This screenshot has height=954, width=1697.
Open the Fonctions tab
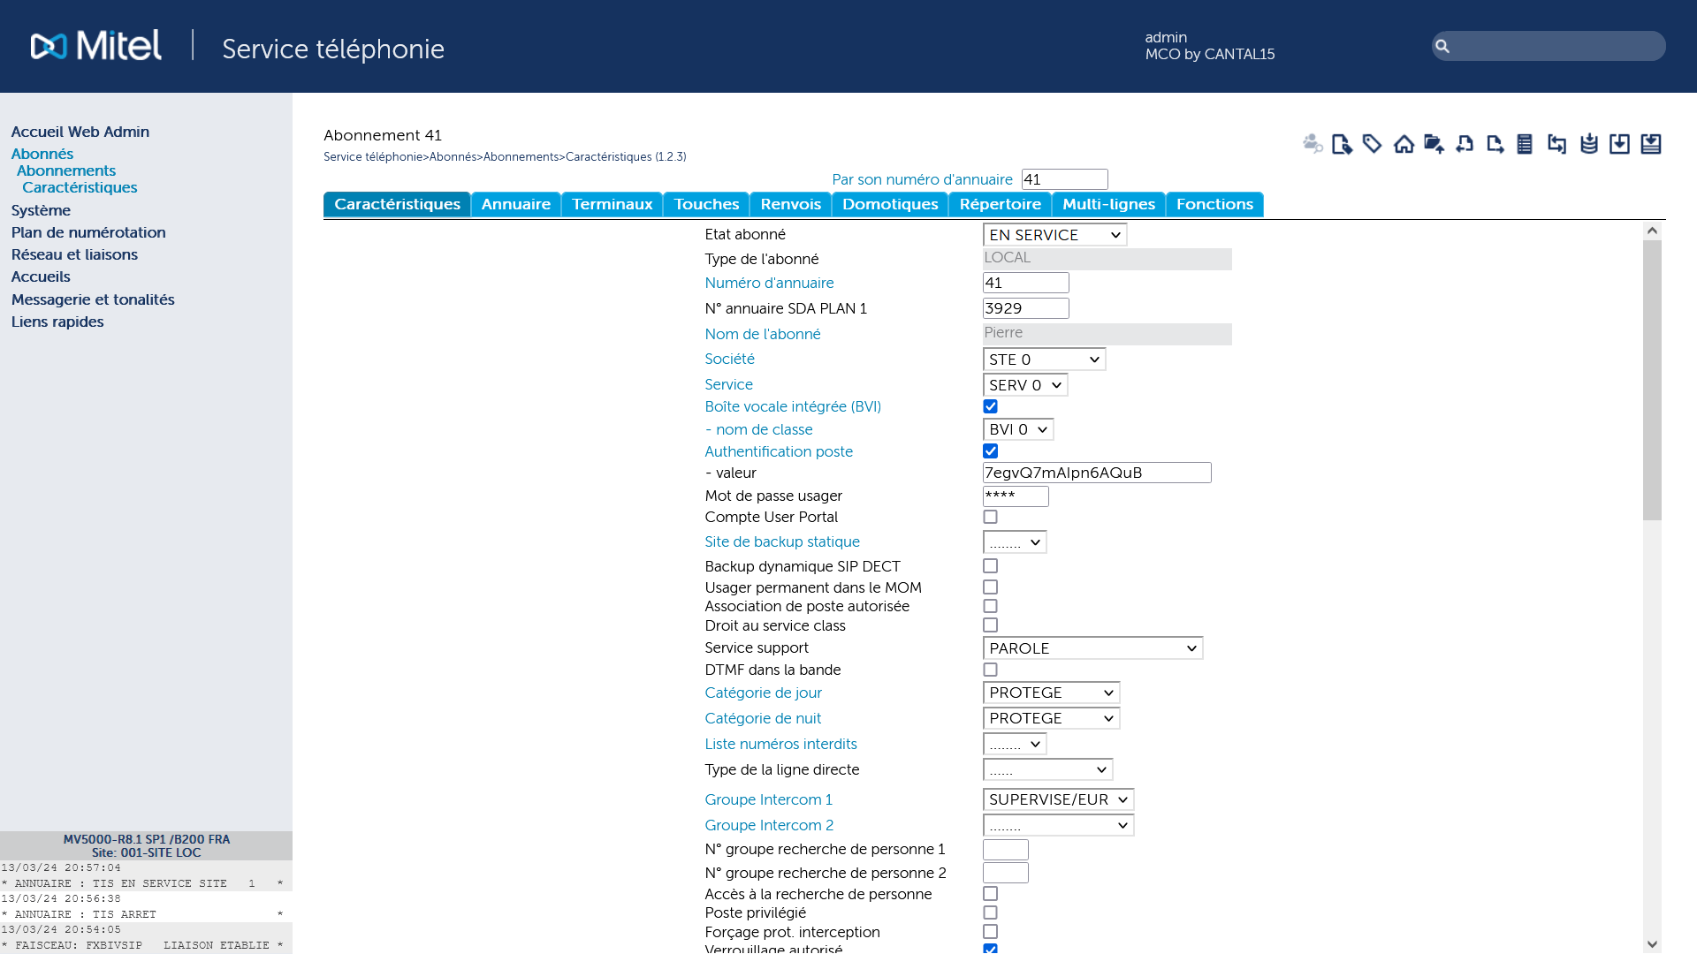point(1214,204)
